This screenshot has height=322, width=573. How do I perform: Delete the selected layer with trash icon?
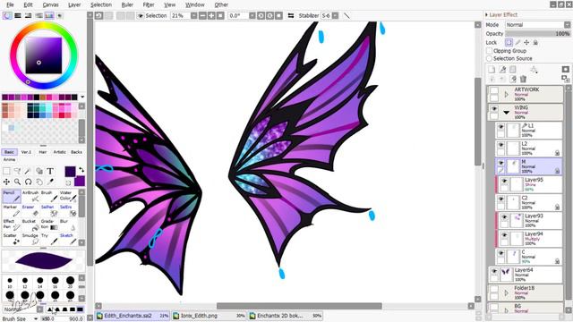point(523,79)
